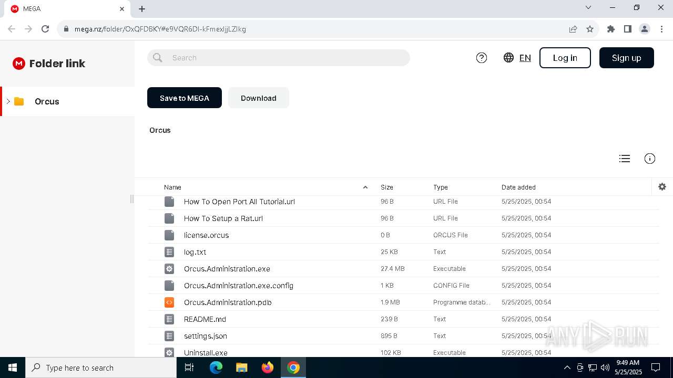Open the Windows Start menu
Viewport: 673px width, 378px height.
(x=13, y=367)
